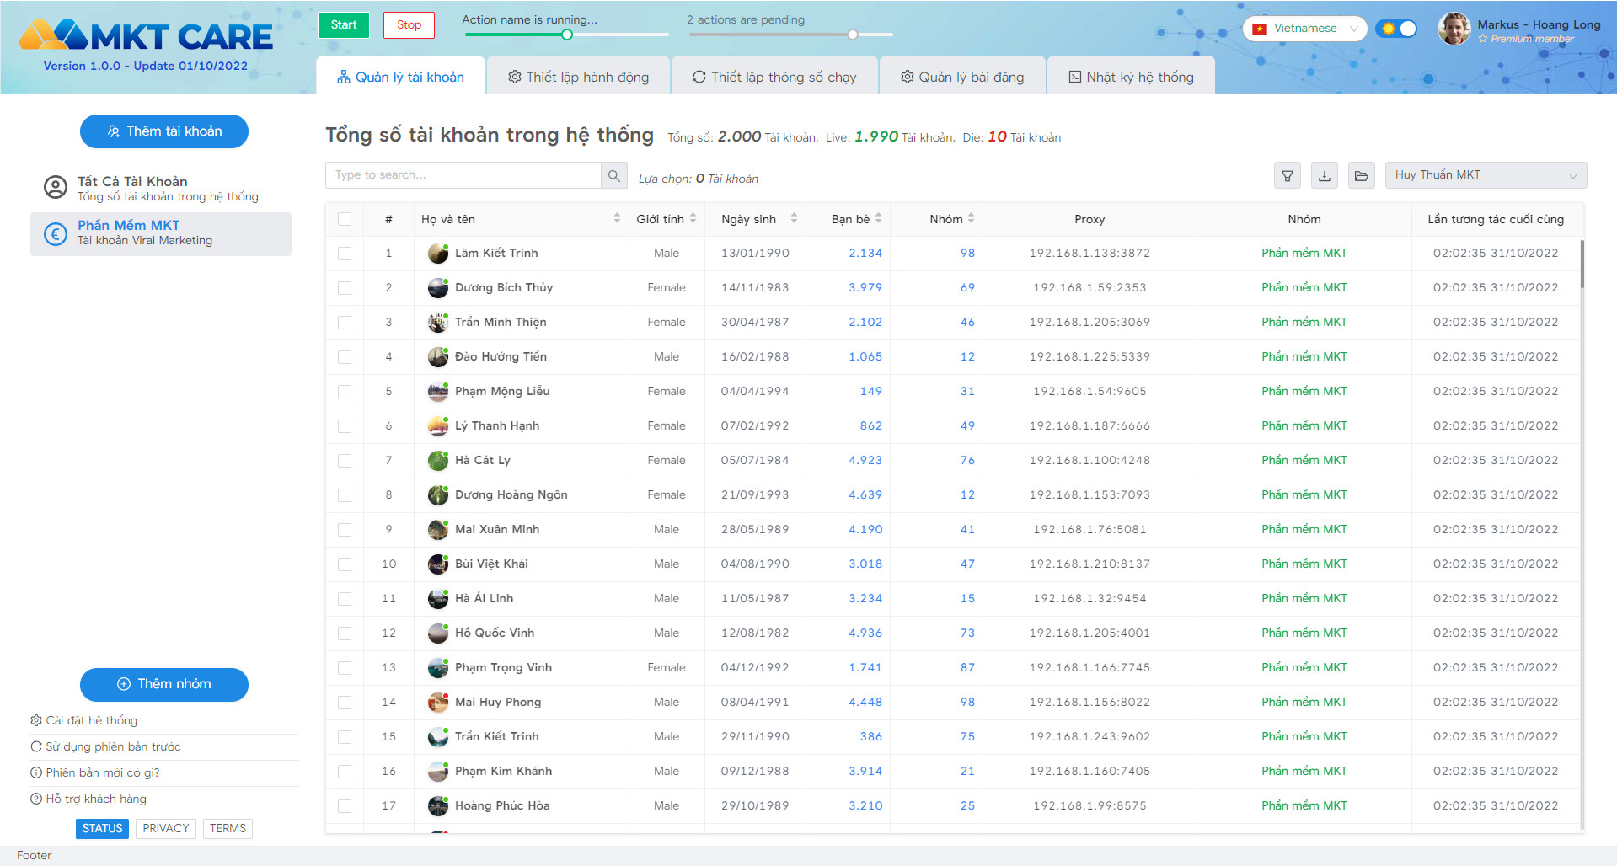Check the box for Hà Cát Ly
Viewport: 1617px width, 866px height.
(345, 460)
